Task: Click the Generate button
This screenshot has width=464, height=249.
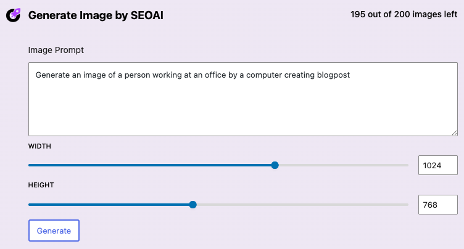Action: [54, 231]
